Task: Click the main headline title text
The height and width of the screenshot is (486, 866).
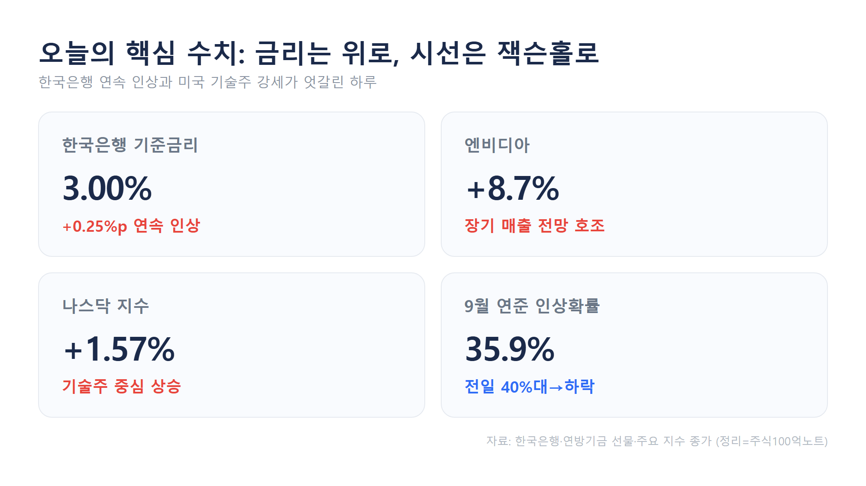Action: 319,53
